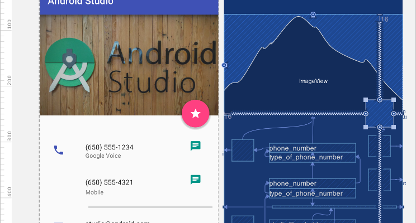The height and width of the screenshot is (223, 416).
Task: Click the 16 margin label above vertical constraint
Action: coord(385,20)
